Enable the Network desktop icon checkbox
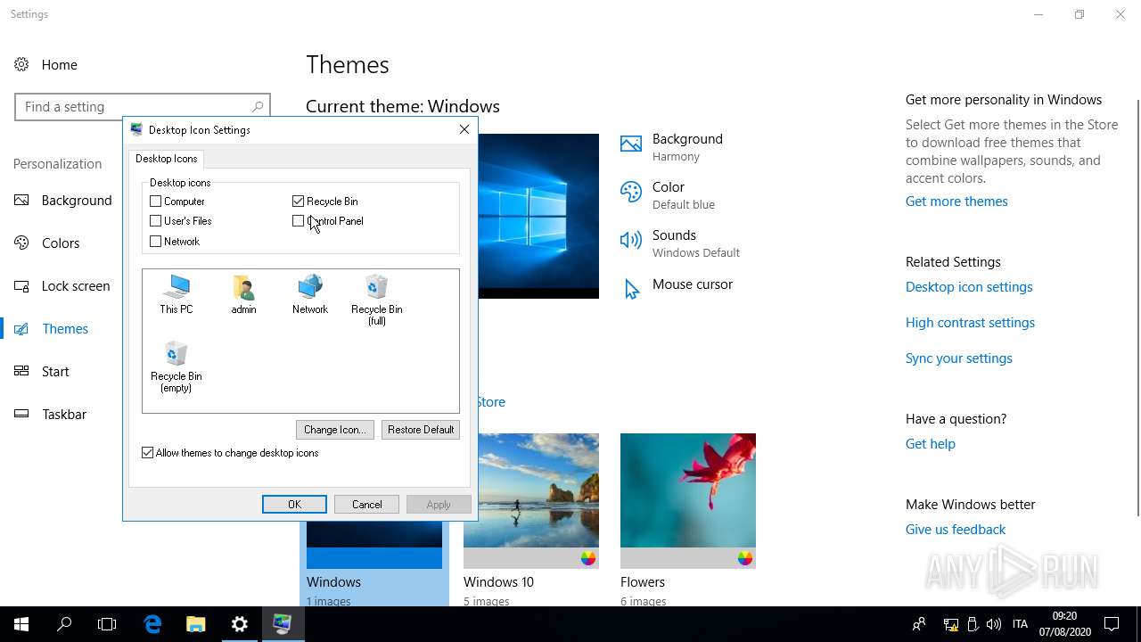 (x=156, y=242)
